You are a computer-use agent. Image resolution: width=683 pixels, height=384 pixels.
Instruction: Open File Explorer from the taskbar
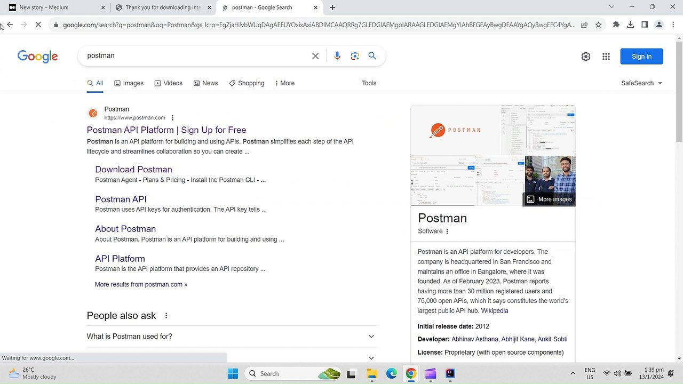tap(372, 374)
